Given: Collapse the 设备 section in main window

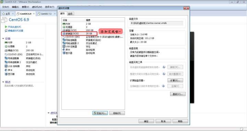Looking at the screenshot, I should pyautogui.click(x=3, y=39).
